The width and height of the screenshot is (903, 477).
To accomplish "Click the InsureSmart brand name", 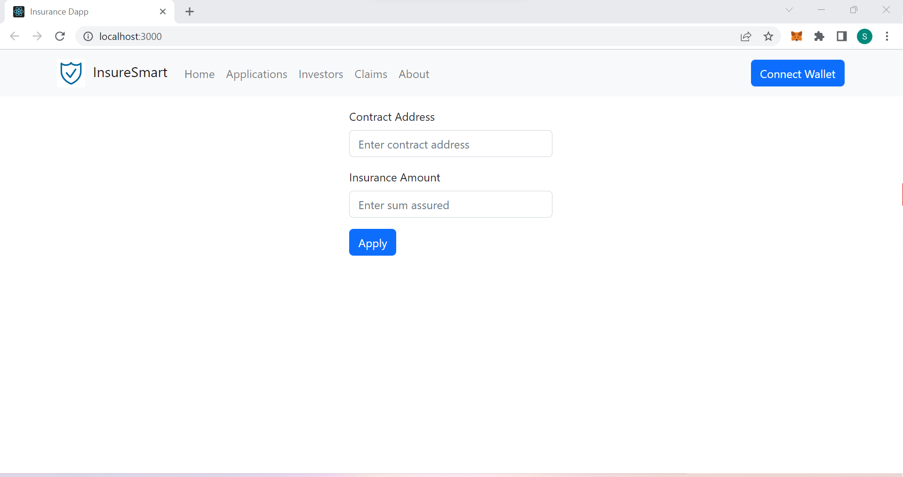I will (130, 72).
